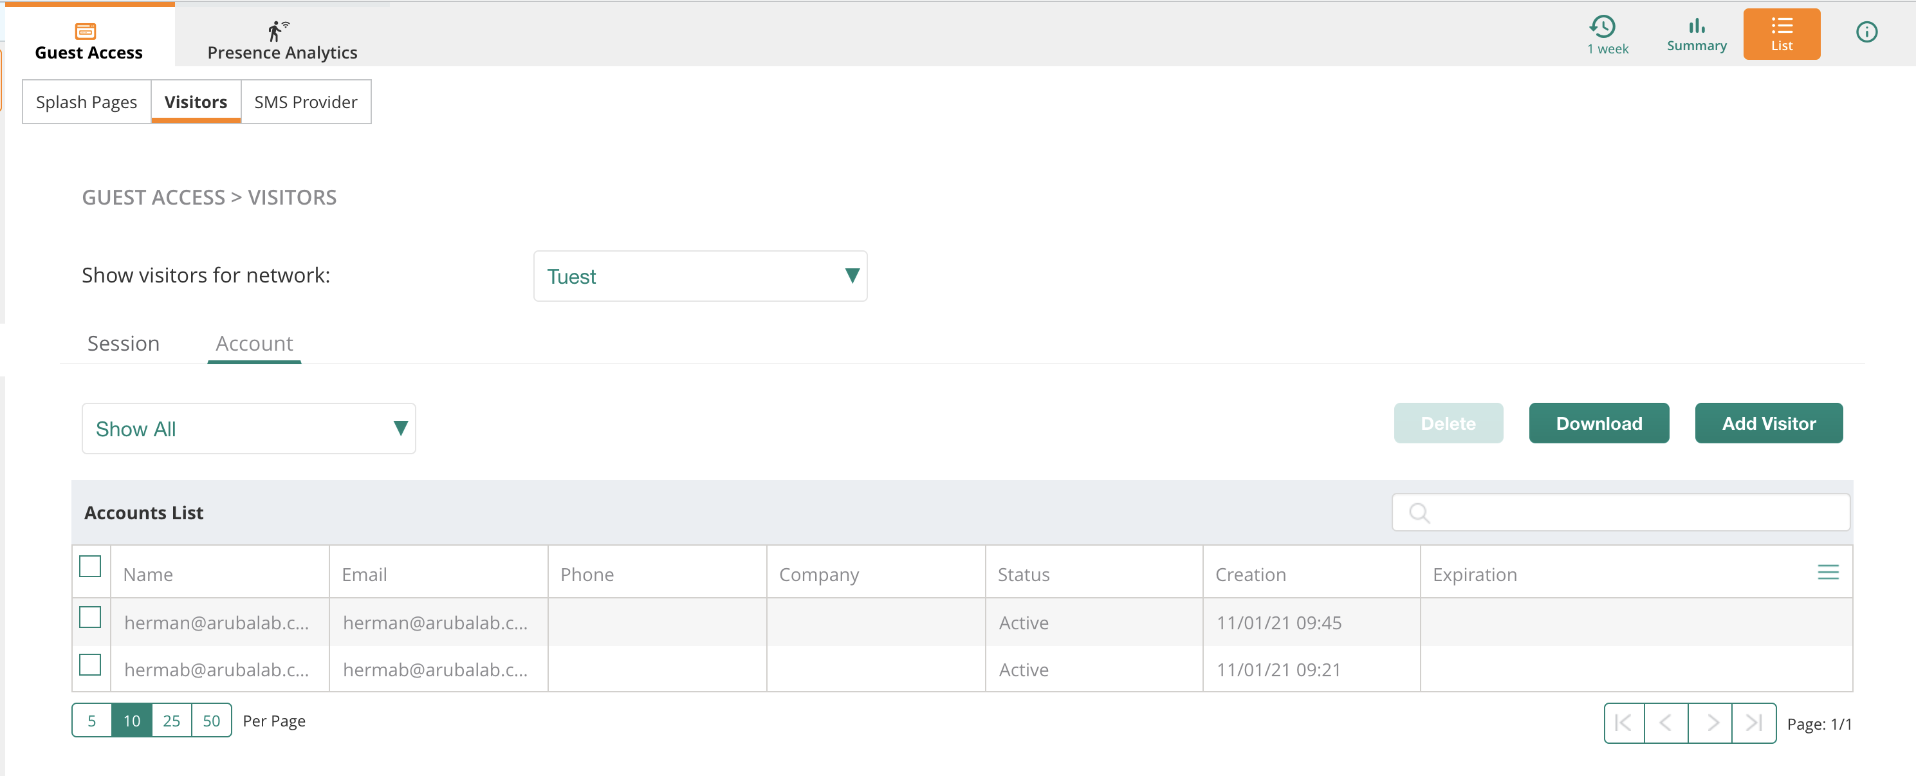
Task: Select the herman@arubalab account checkbox
Action: coord(90,618)
